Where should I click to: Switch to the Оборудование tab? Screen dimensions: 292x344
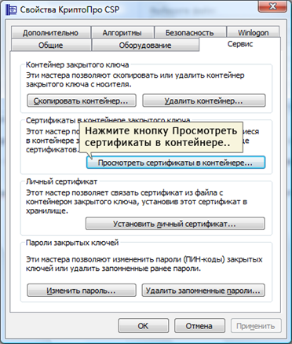click(145, 45)
